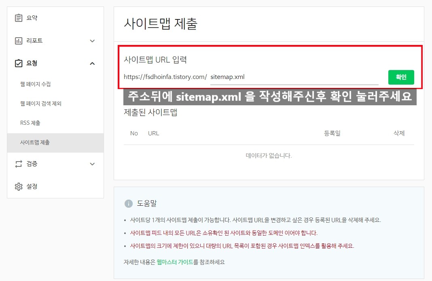Image resolution: width=432 pixels, height=281 pixels.
Task: Open the 요약 menu label
Action: 32,18
